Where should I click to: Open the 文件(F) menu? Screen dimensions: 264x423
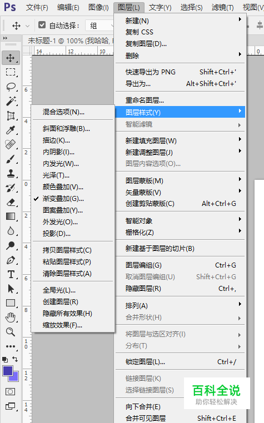[x=37, y=7]
